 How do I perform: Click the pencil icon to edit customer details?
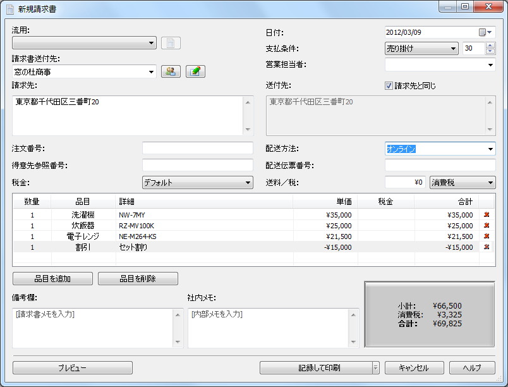pyautogui.click(x=195, y=71)
